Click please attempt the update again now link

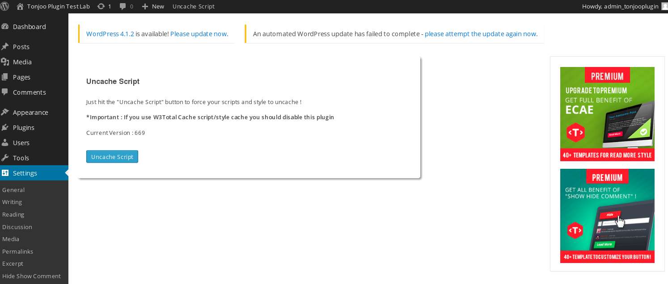pyautogui.click(x=481, y=34)
